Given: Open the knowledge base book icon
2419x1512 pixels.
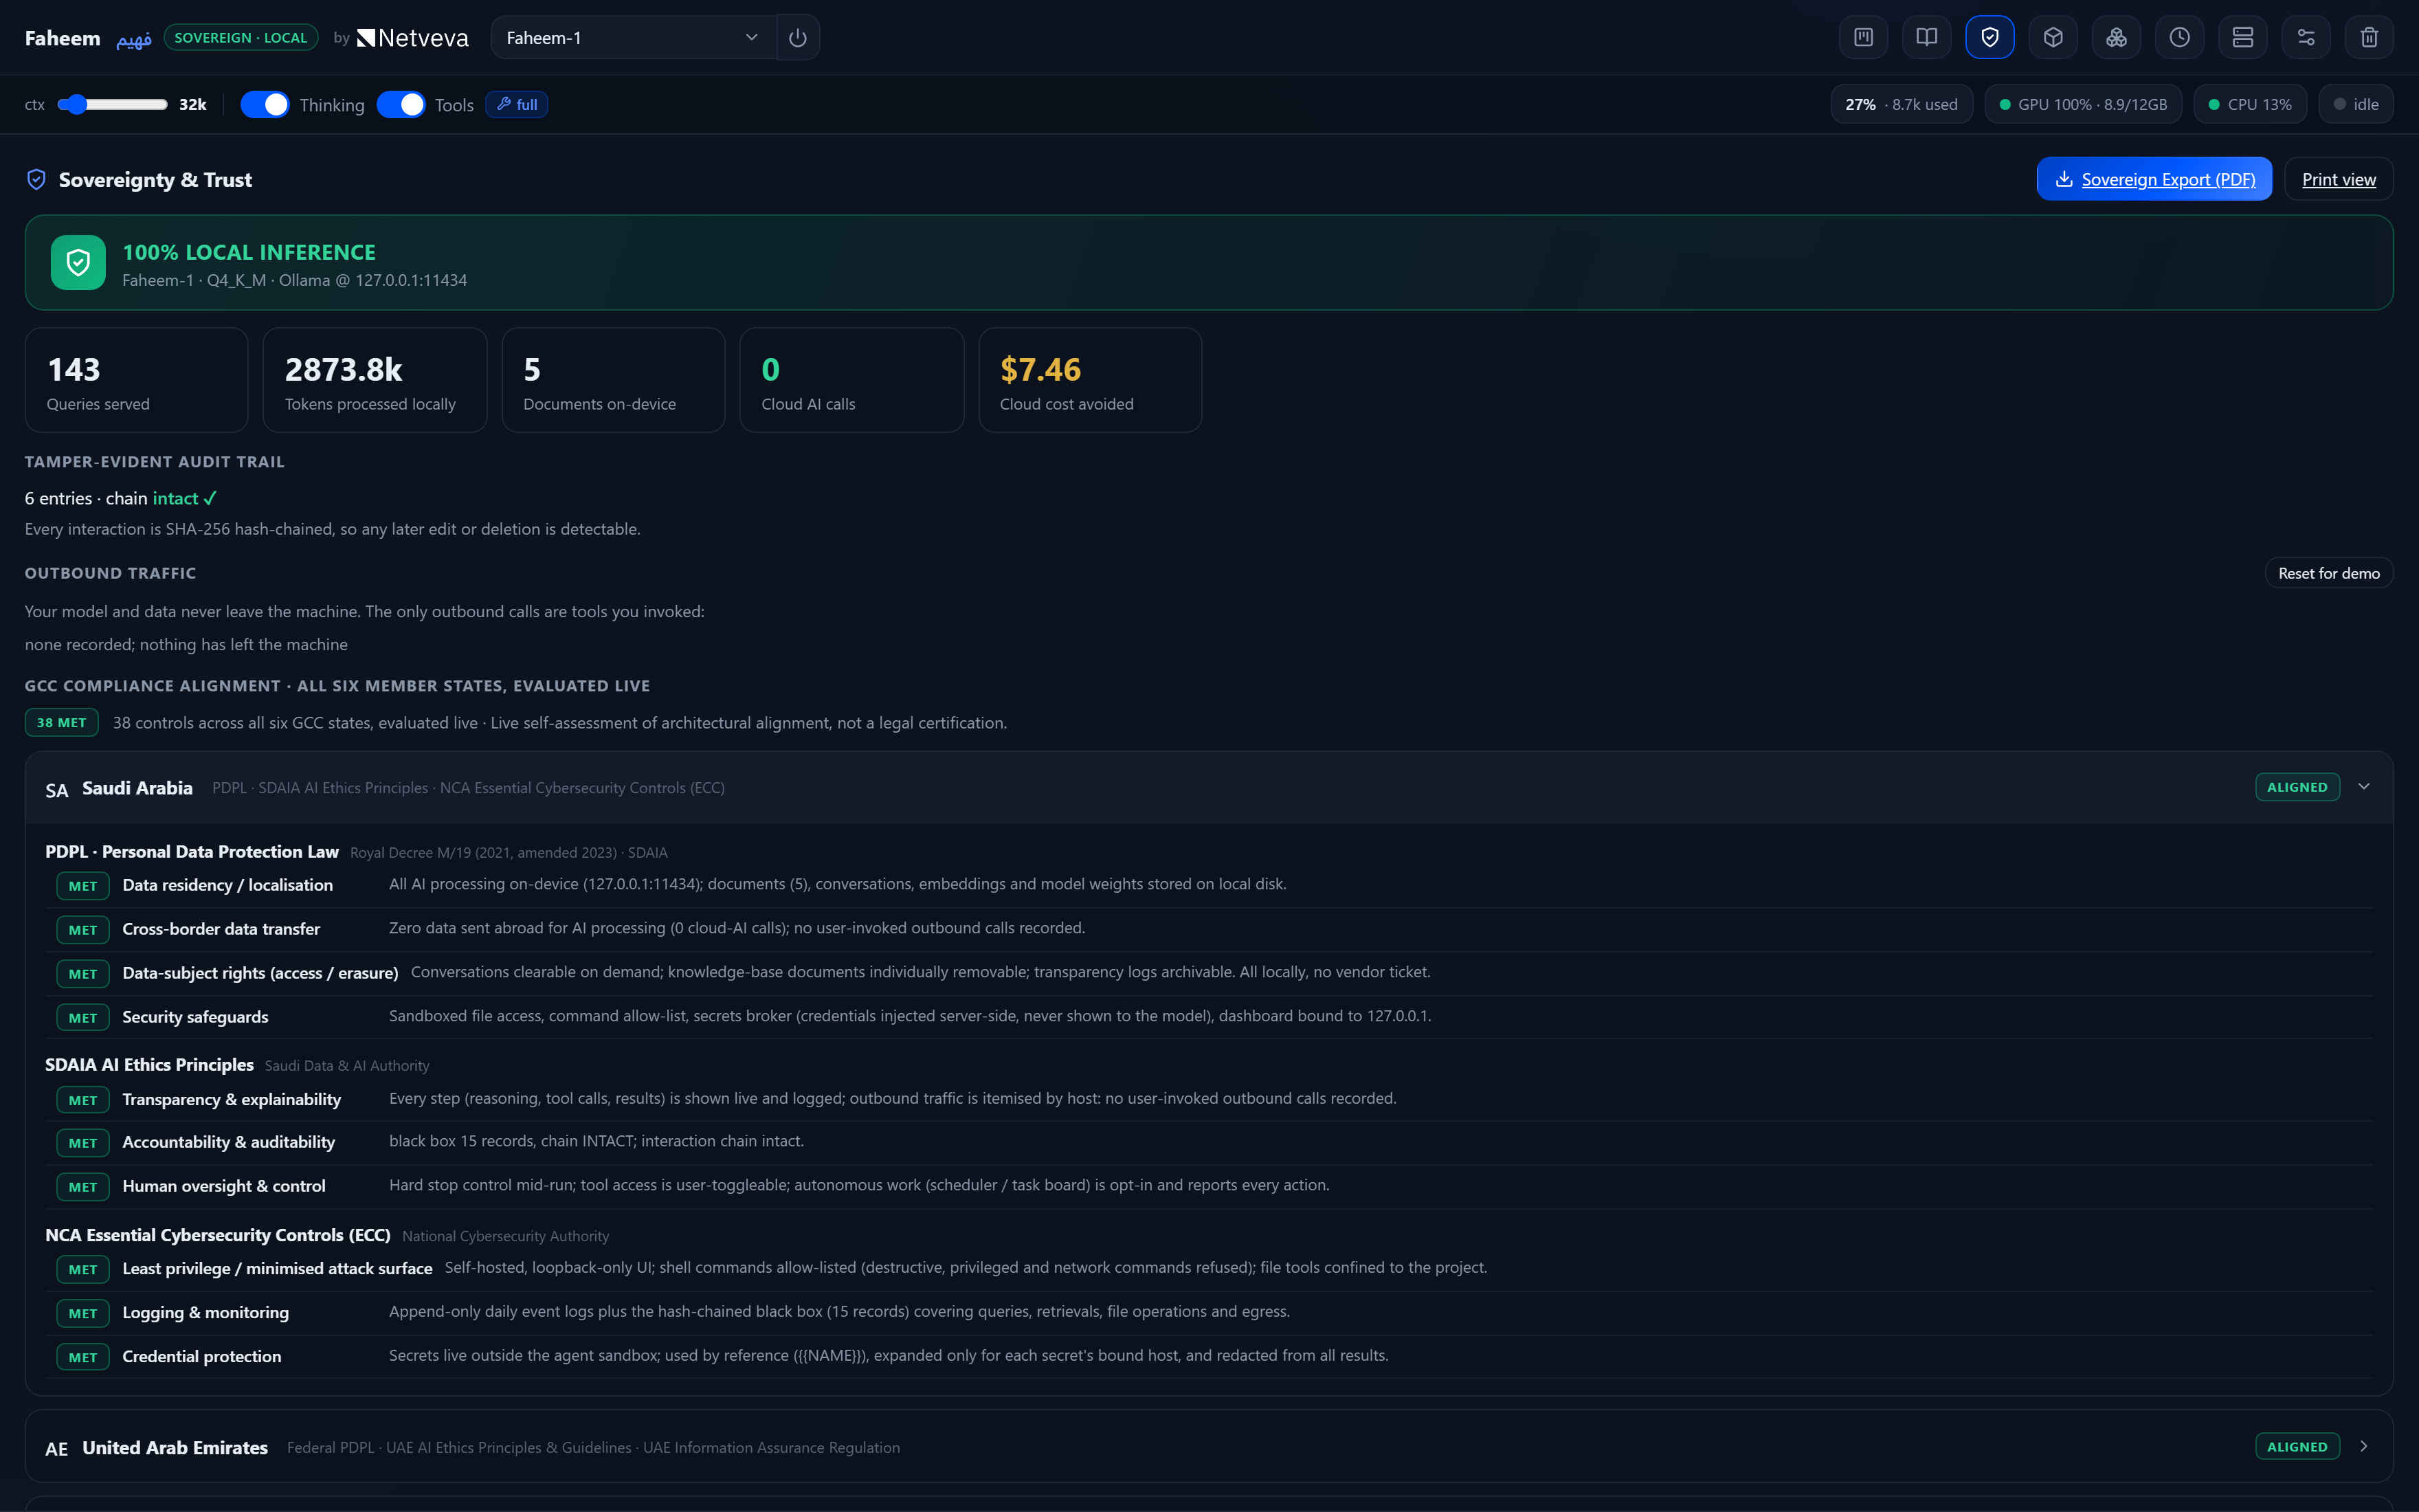Looking at the screenshot, I should (x=1926, y=37).
